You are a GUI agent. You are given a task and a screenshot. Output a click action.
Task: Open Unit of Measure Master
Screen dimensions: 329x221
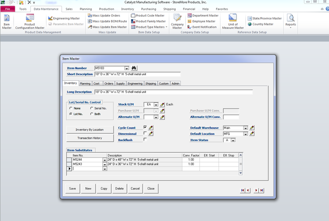233,21
